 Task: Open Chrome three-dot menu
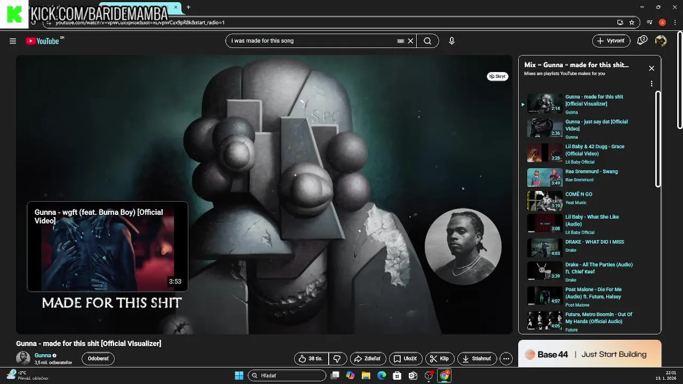pos(674,22)
